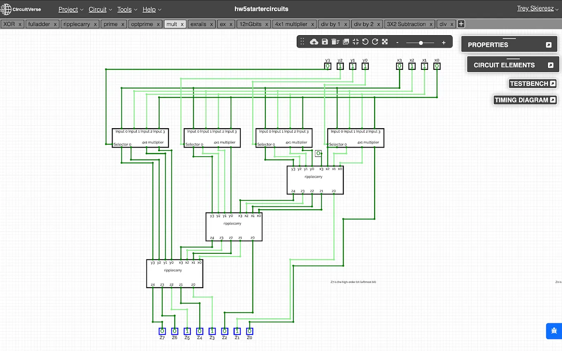
Task: Toggle input x0 value
Action: 437,66
